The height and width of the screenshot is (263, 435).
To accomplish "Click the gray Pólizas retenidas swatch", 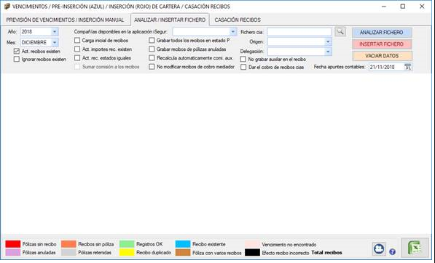I will pos(68,252).
